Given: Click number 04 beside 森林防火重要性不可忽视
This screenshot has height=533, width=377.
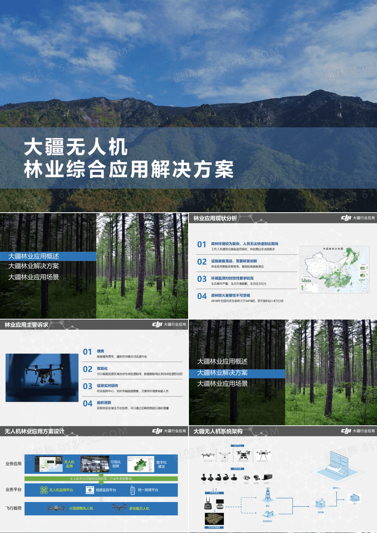Looking at the screenshot, I should pos(202,296).
